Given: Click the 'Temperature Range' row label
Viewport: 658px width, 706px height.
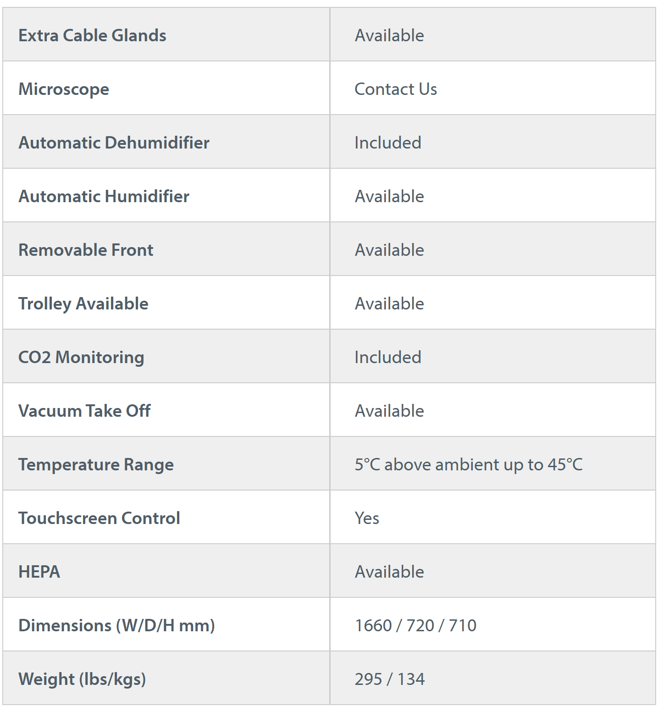Looking at the screenshot, I should pos(96,464).
